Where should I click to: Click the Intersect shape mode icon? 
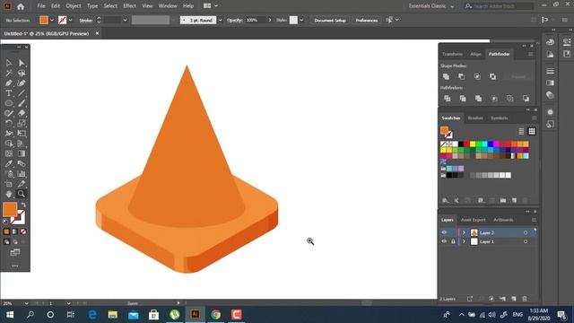[477, 76]
